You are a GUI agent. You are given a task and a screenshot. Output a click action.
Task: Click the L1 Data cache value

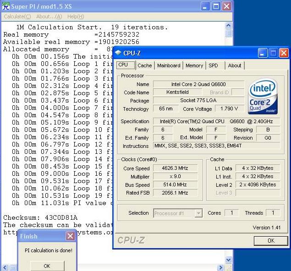pos(258,168)
